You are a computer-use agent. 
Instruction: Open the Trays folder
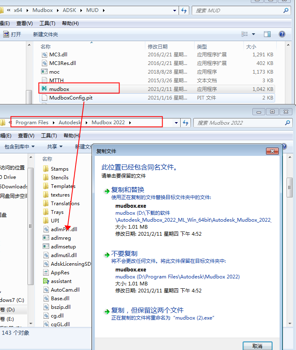click(x=53, y=212)
